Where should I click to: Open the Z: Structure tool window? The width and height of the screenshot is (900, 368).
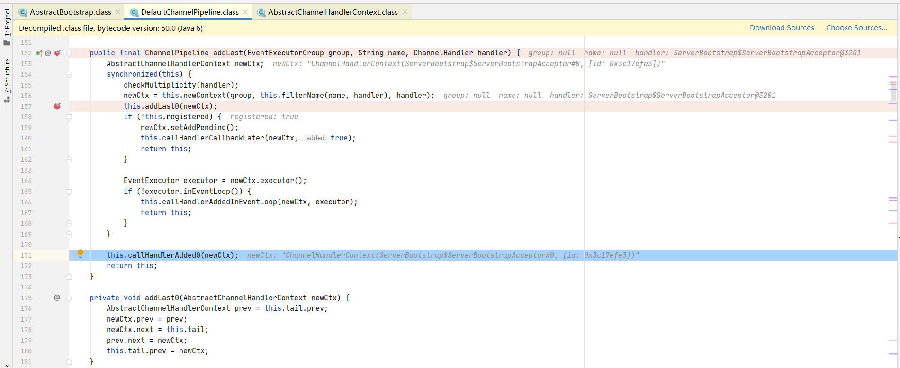[x=7, y=76]
